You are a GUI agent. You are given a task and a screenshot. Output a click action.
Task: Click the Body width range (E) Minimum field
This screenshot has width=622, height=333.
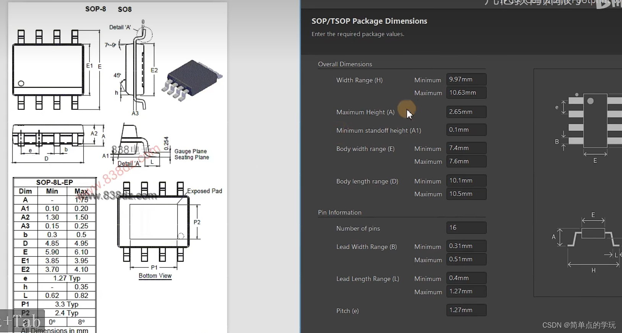466,148
